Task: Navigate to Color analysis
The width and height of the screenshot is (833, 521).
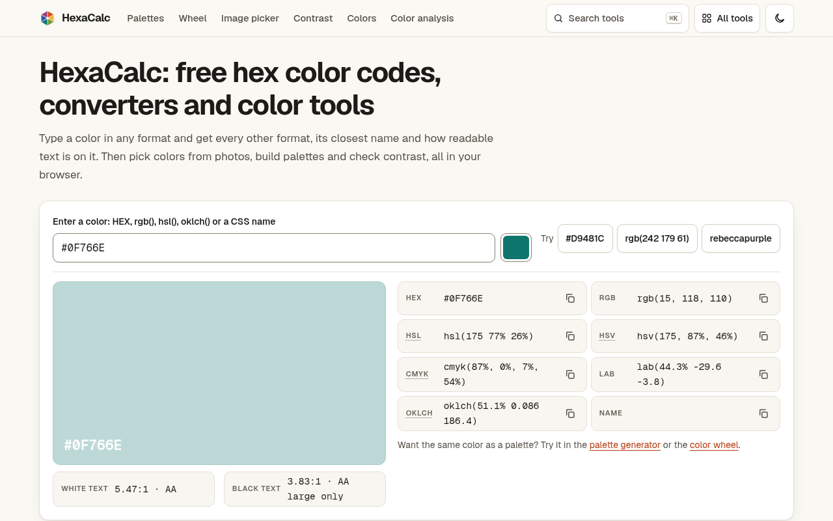Action: (x=422, y=18)
